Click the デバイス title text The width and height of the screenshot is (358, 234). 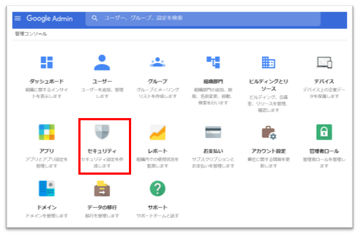pyautogui.click(x=324, y=81)
